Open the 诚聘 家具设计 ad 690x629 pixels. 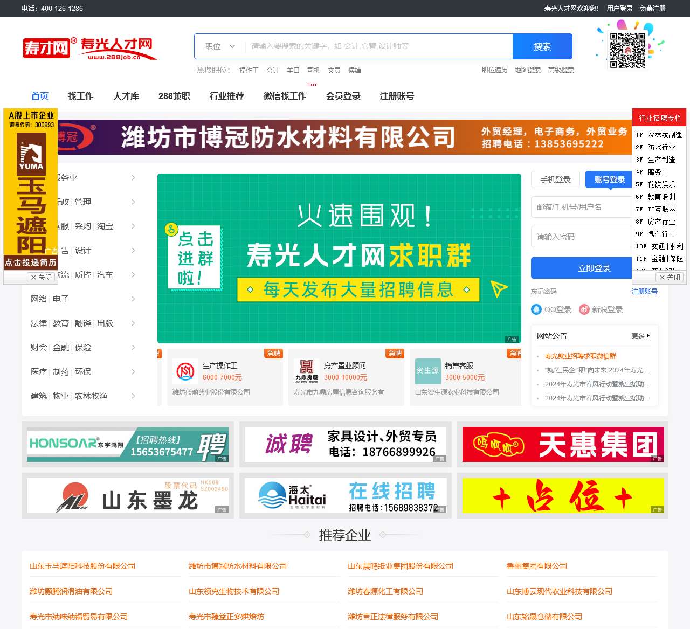pos(346,445)
